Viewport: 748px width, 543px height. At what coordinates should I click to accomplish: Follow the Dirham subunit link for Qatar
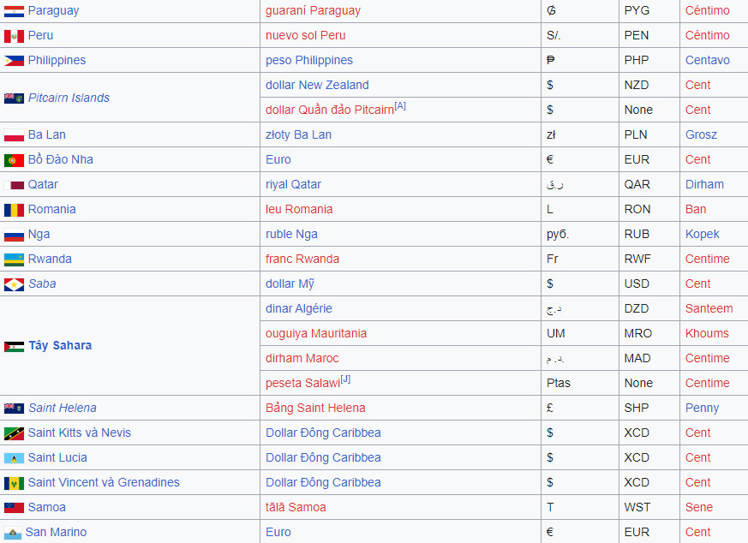click(704, 184)
